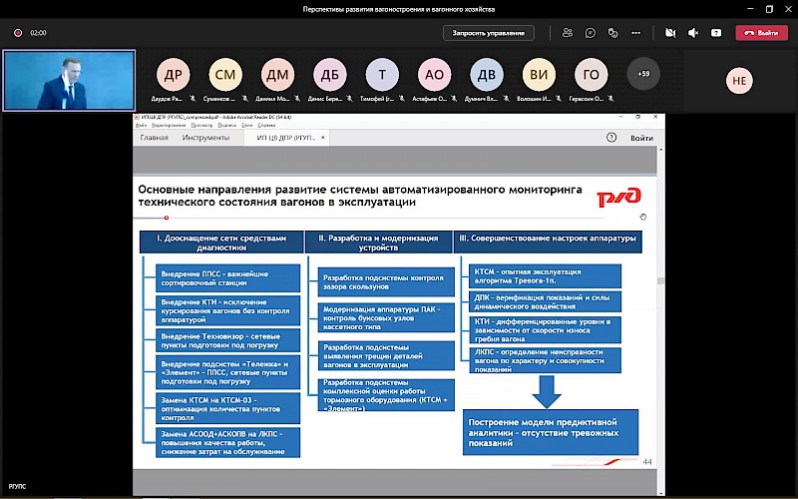Open the meeting chat icon
This screenshot has height=499, width=798.
[x=592, y=33]
